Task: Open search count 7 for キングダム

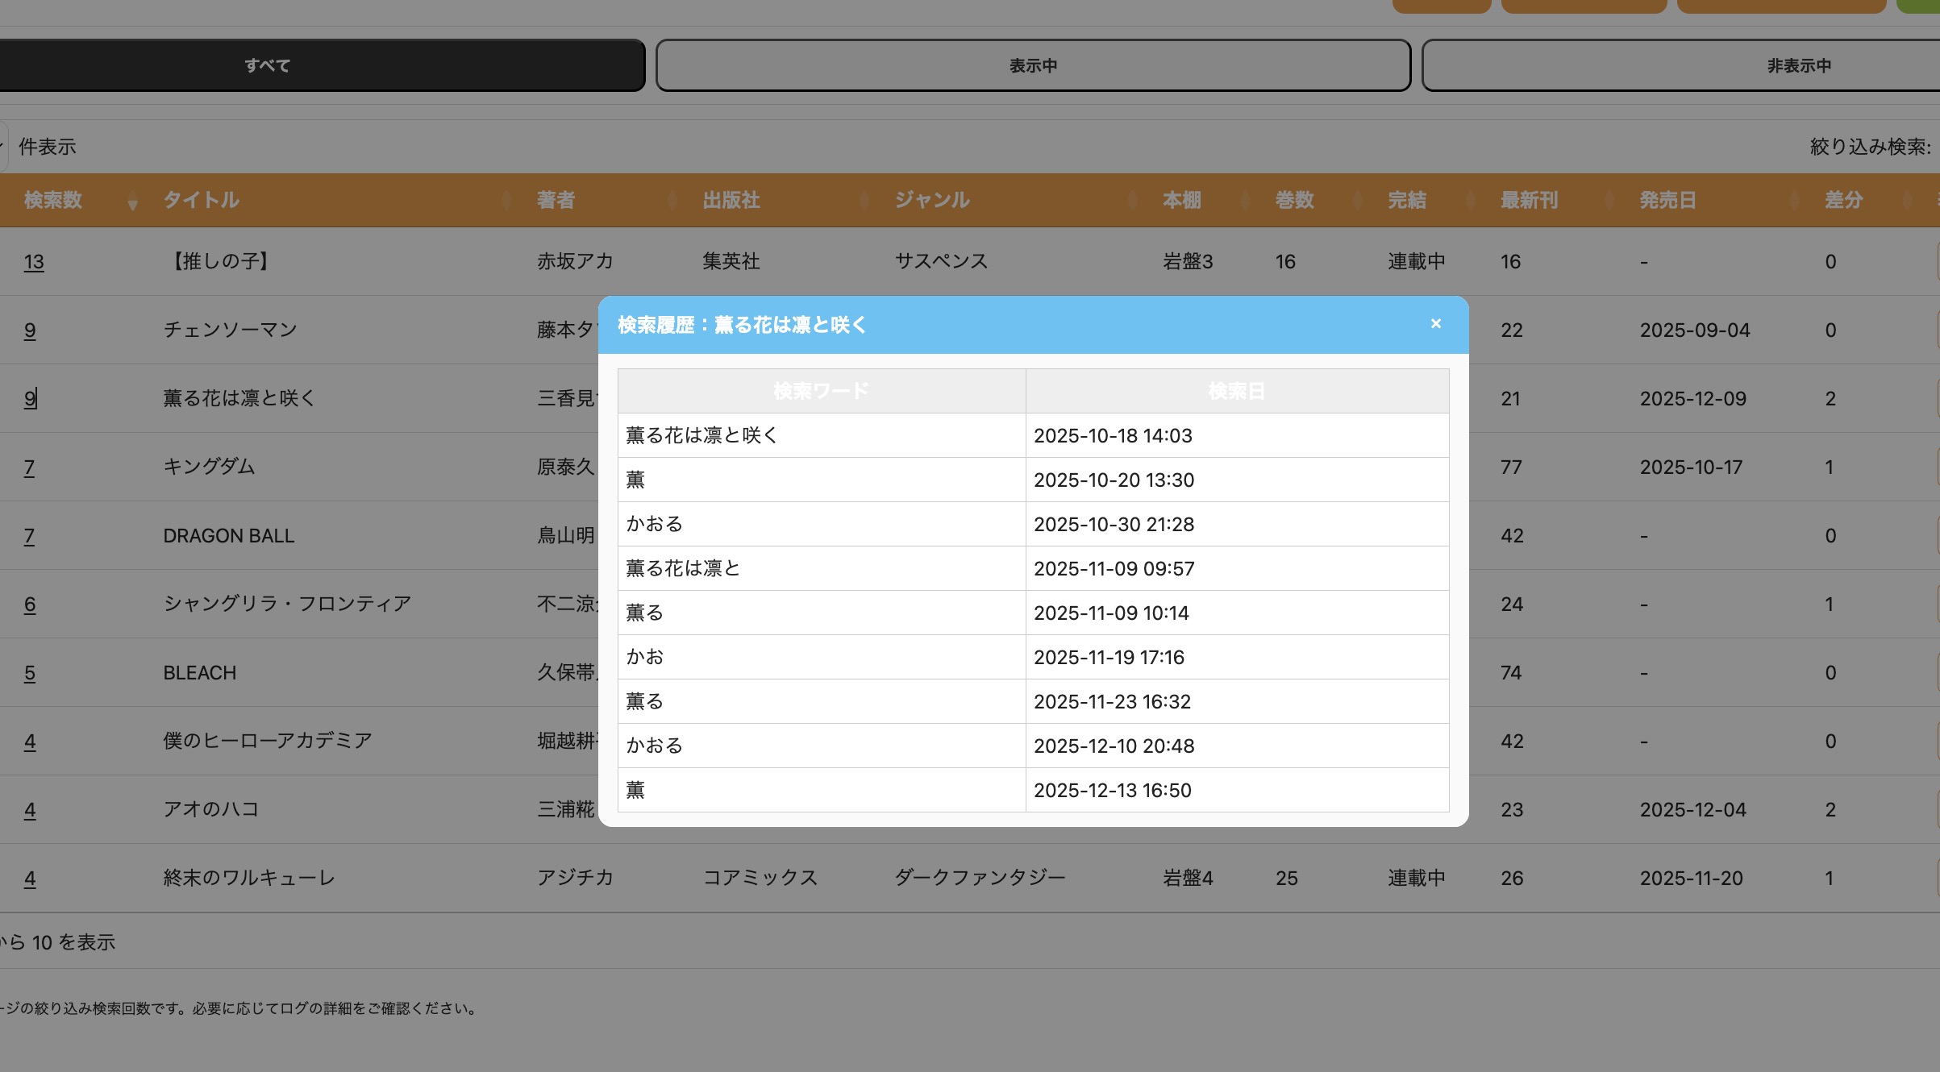Action: 29,467
